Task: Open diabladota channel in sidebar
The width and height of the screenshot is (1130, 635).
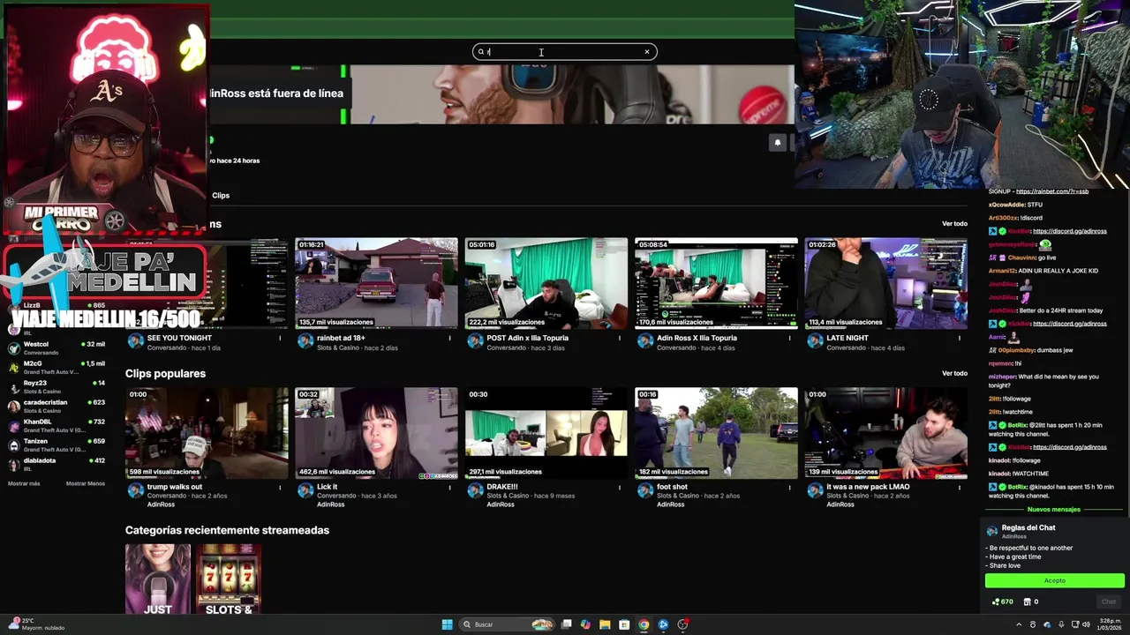Action: click(x=57, y=465)
